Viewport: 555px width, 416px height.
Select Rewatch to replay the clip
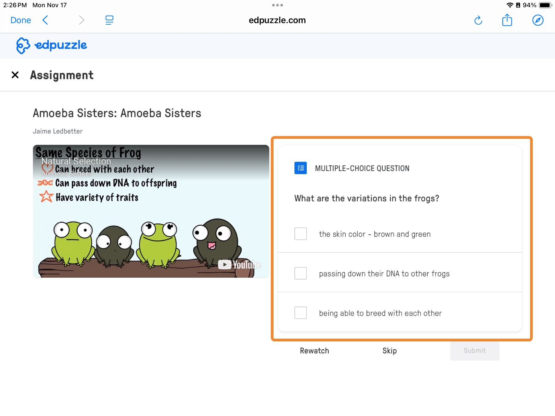click(x=314, y=350)
